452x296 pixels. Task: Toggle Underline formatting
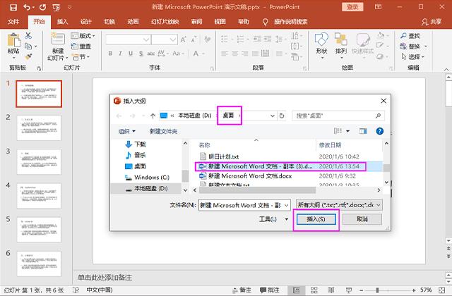131,54
